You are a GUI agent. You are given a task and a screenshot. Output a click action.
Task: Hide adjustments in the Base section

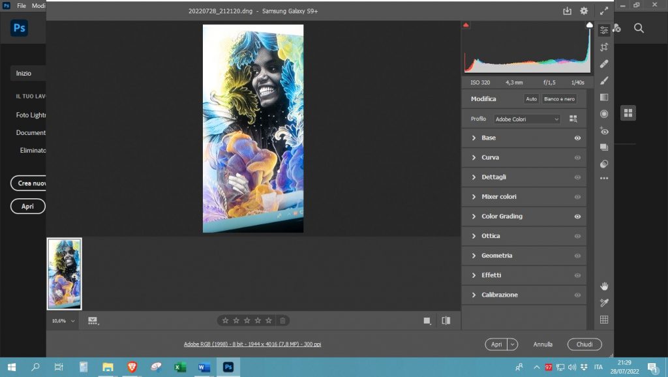[577, 138]
